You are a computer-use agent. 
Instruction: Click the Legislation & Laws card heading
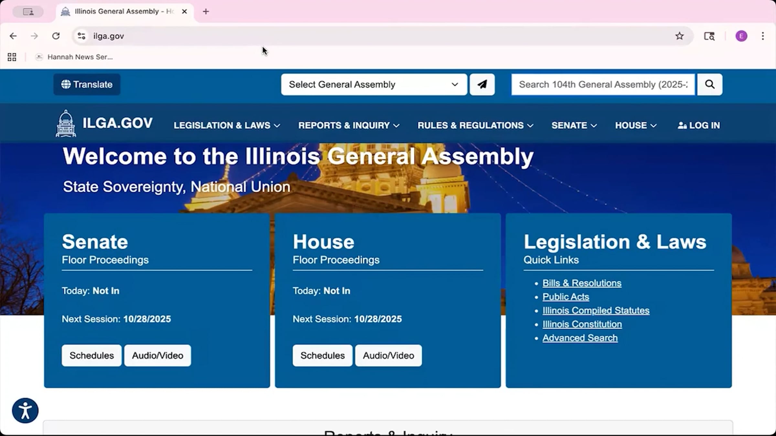[615, 242]
